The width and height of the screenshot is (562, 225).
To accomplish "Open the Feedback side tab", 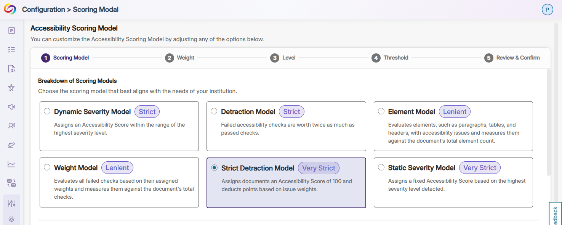I will tap(555, 214).
